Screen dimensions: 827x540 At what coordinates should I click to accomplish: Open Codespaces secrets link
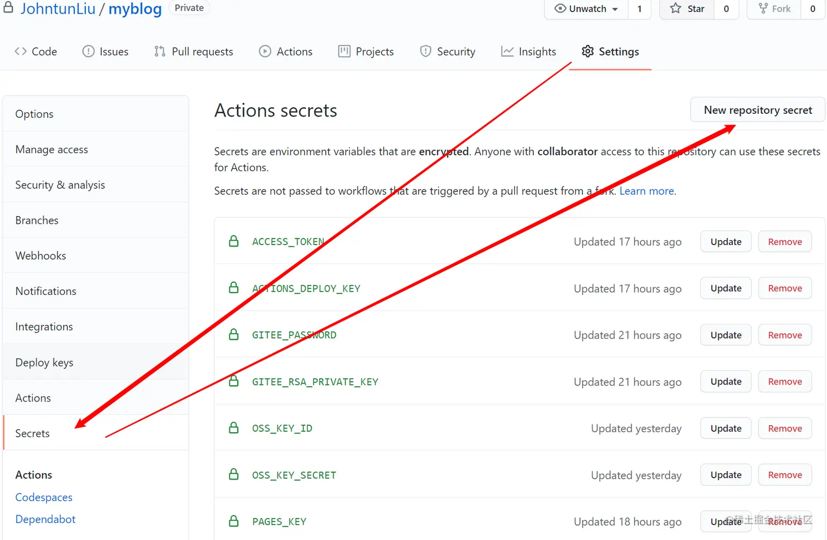pyautogui.click(x=44, y=497)
